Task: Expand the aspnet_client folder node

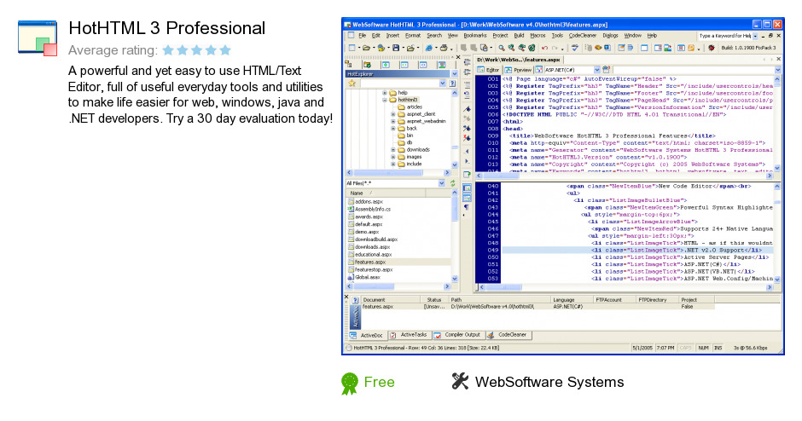Action: pyautogui.click(x=393, y=114)
